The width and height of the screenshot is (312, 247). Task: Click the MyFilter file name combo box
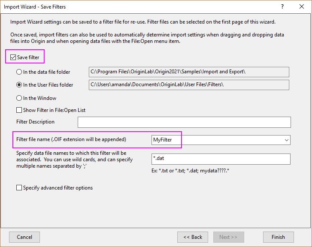[217, 140]
